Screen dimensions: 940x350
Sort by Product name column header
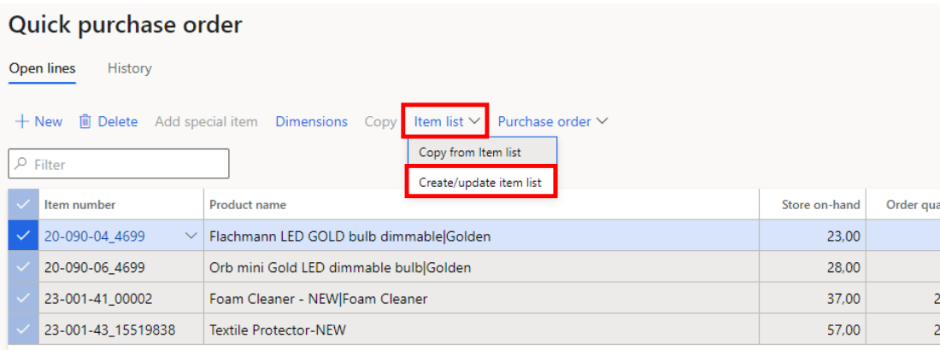pyautogui.click(x=248, y=205)
